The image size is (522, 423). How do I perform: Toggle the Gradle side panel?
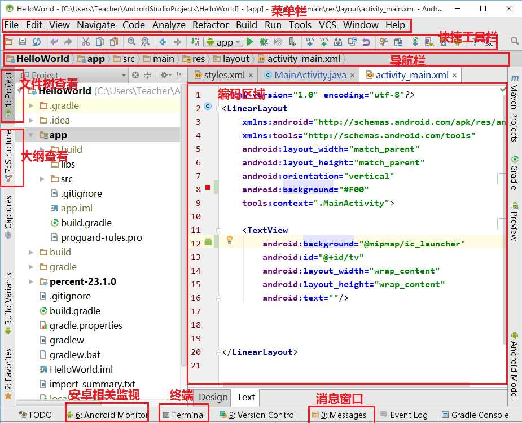tap(514, 173)
